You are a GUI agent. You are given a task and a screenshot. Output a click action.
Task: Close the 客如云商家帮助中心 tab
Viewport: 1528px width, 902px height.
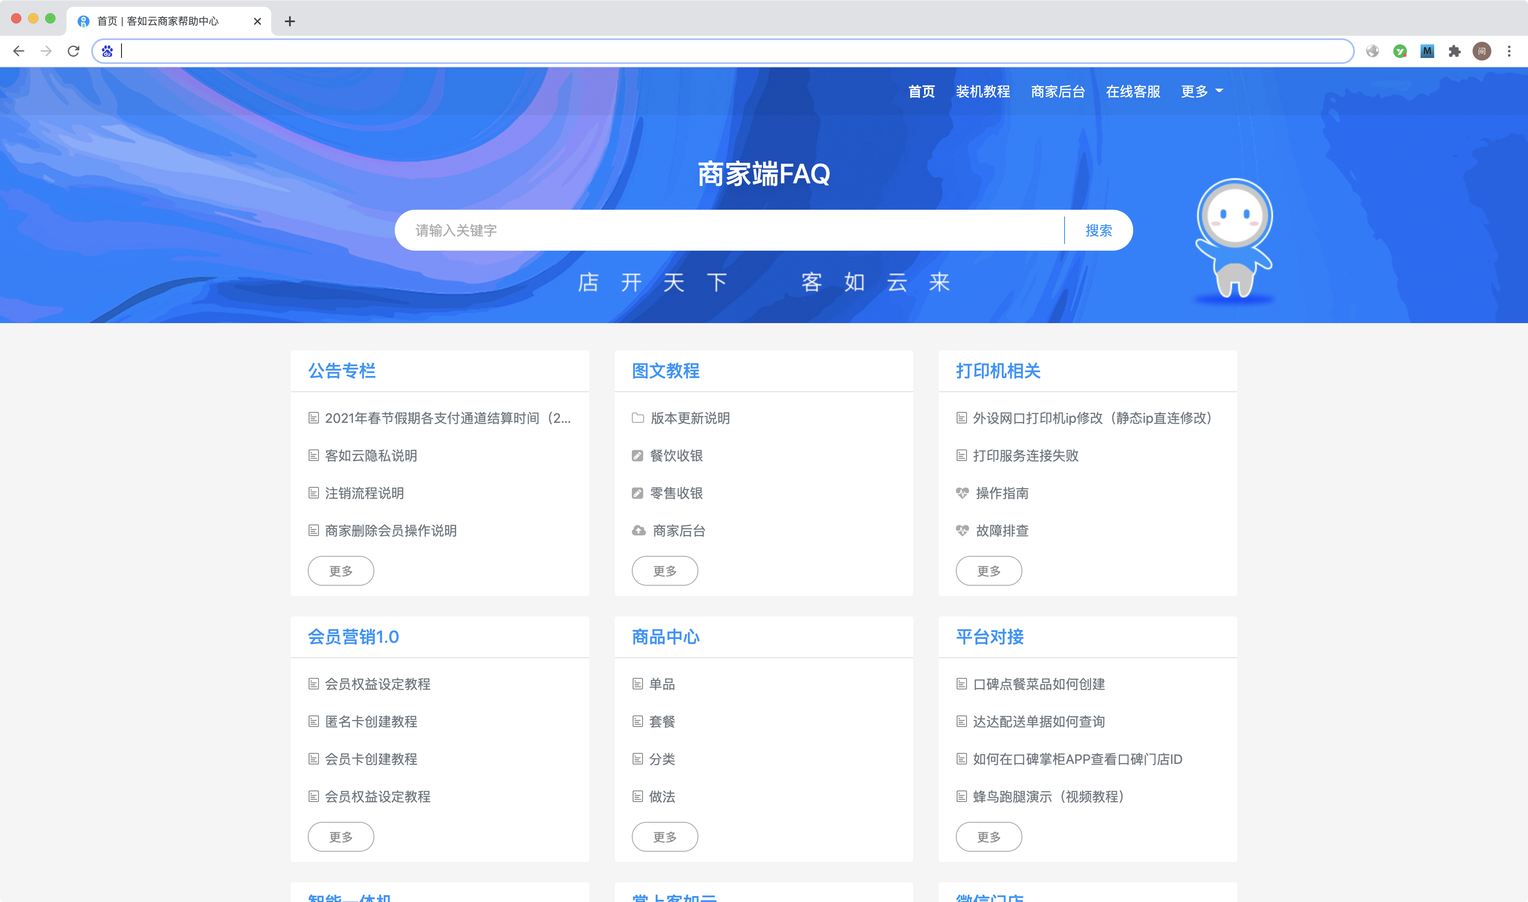(x=257, y=21)
